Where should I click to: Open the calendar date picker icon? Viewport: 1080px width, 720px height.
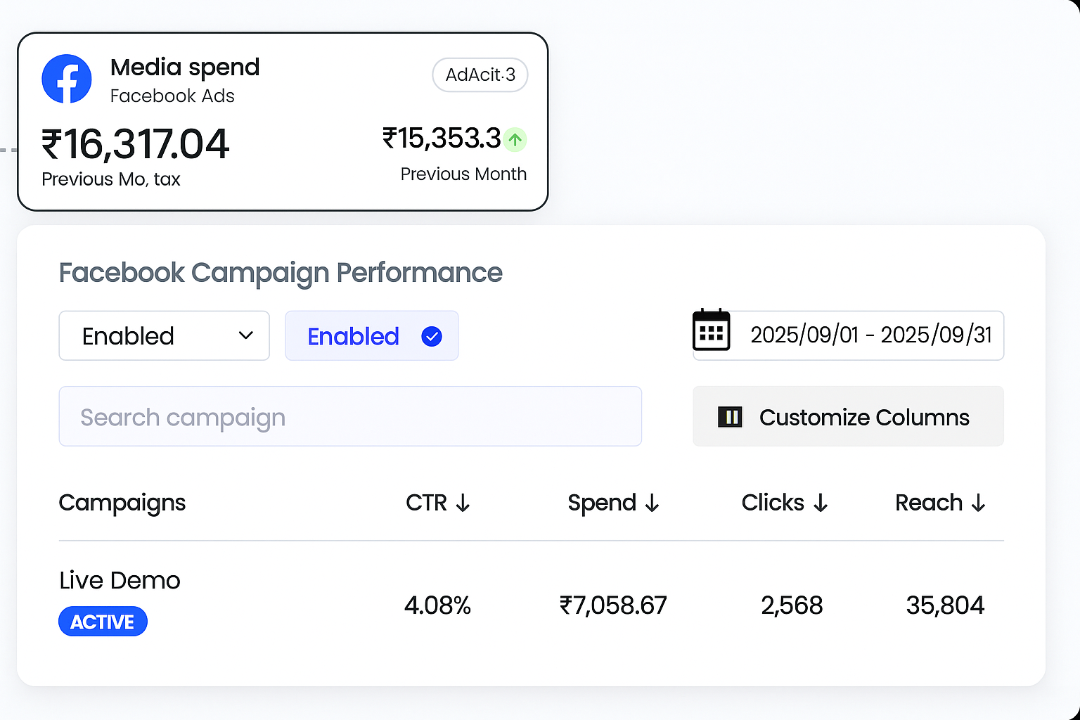711,330
